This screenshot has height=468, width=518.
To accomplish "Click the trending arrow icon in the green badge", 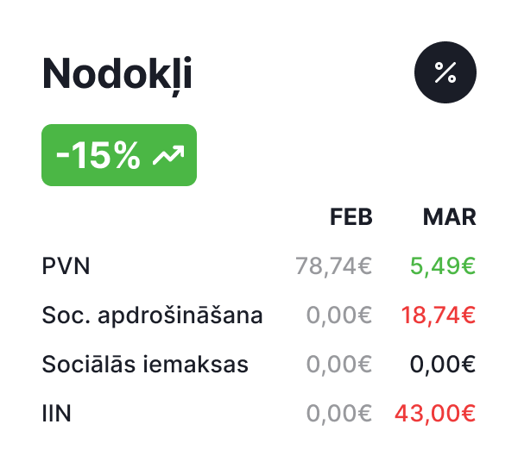I will click(x=168, y=155).
